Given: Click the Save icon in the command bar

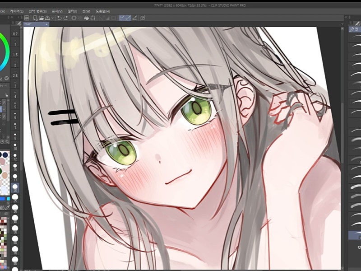Looking at the screenshot, I should [x=47, y=18].
